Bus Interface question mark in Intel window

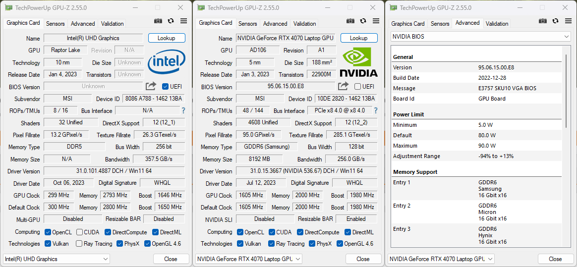click(183, 110)
